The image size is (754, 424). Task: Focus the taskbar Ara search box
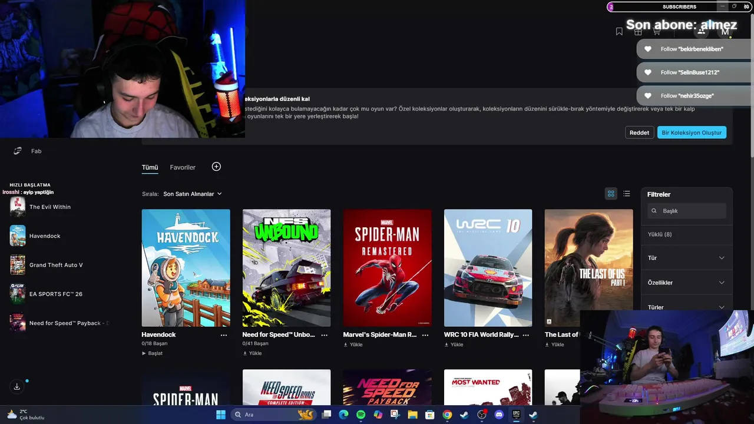point(274,415)
